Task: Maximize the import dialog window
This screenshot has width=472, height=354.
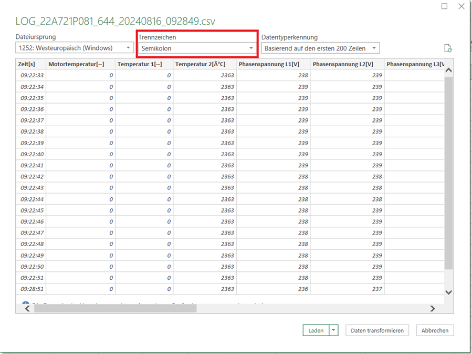Action: pyautogui.click(x=444, y=6)
